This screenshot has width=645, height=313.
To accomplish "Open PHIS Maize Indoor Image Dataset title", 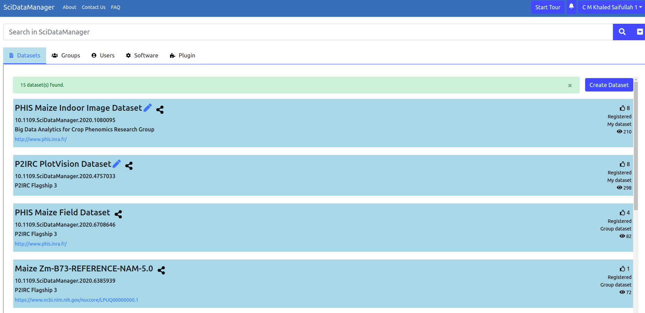I will click(x=78, y=108).
